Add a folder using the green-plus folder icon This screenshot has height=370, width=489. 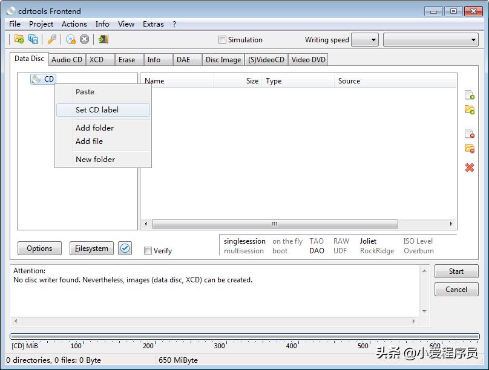(x=469, y=109)
